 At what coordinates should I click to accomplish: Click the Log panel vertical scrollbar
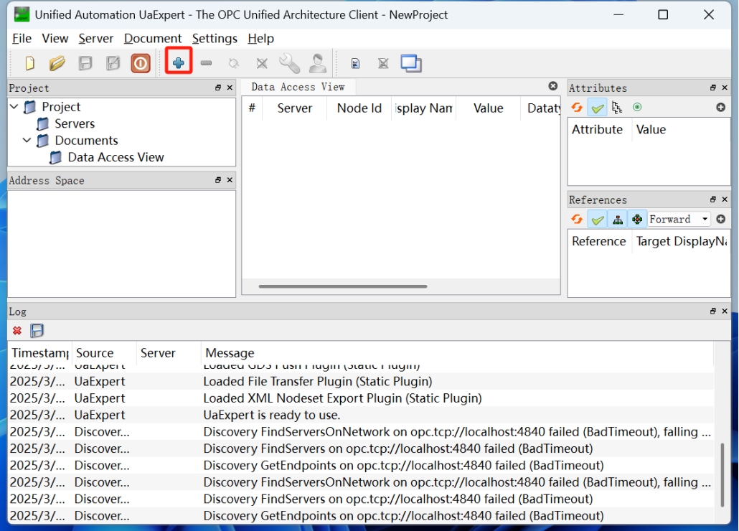click(722, 474)
